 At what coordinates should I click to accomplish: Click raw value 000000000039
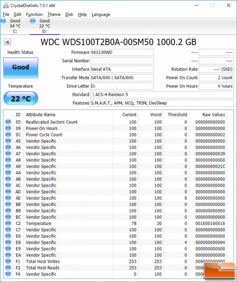point(210,154)
